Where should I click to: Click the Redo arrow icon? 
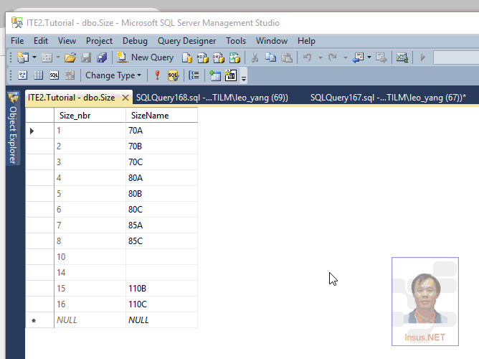point(333,57)
